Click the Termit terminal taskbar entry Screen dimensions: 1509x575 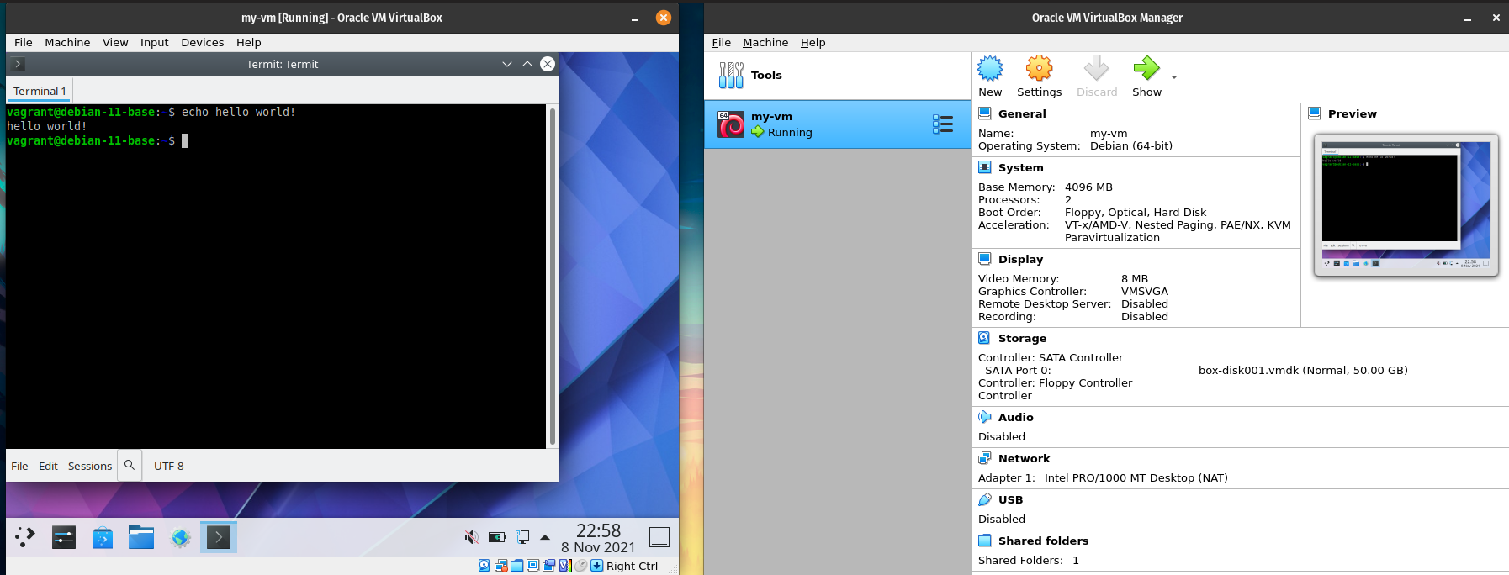[219, 537]
